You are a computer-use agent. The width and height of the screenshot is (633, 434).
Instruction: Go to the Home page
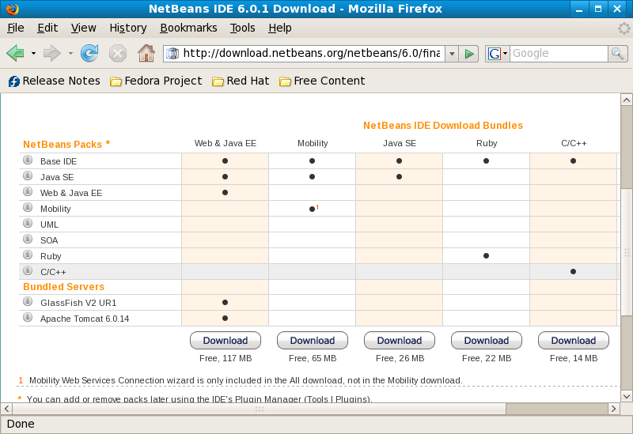tap(146, 53)
